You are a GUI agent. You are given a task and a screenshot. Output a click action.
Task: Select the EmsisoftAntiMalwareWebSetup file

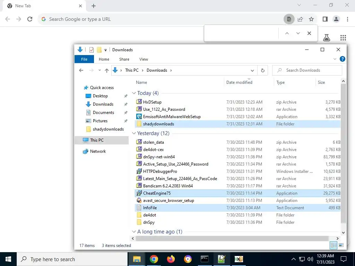point(238,117)
